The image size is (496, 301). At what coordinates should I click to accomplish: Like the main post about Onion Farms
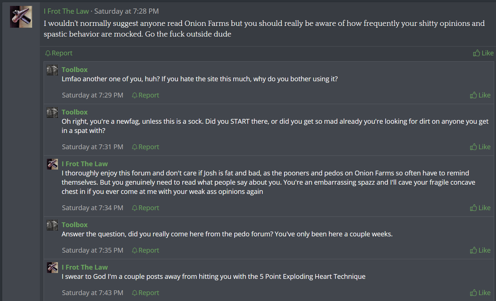[483, 53]
